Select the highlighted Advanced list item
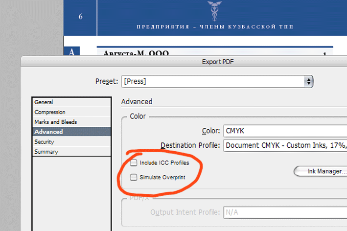347x231 pixels. [71, 132]
